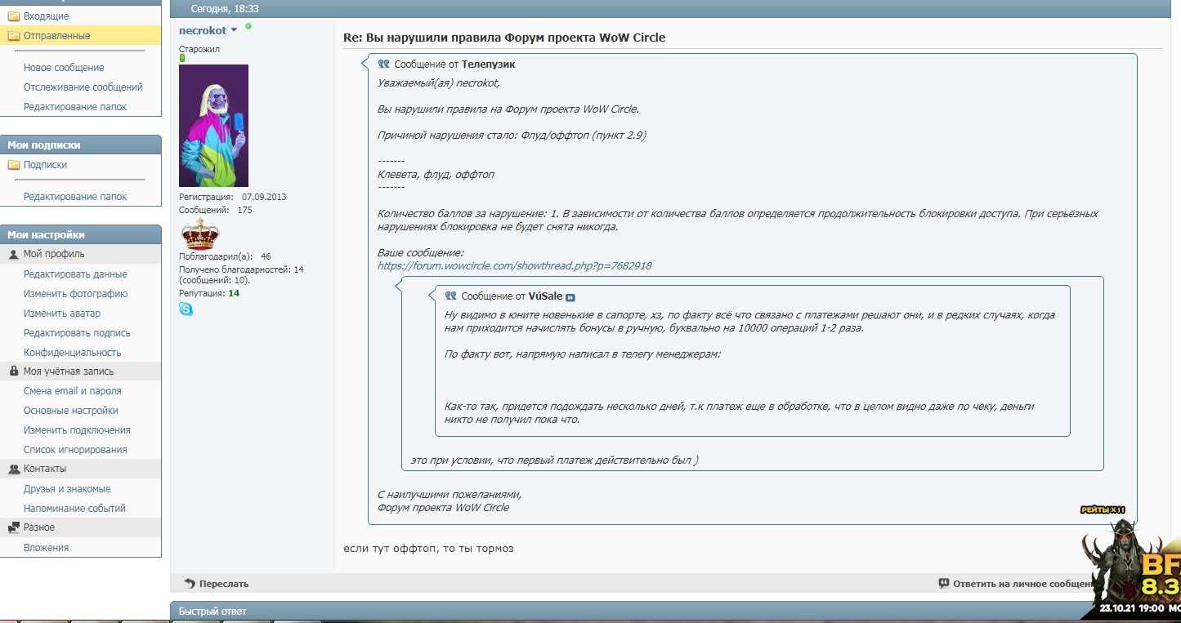Open the necrokot username dropdown menu
The height and width of the screenshot is (623, 1181).
pos(234,30)
